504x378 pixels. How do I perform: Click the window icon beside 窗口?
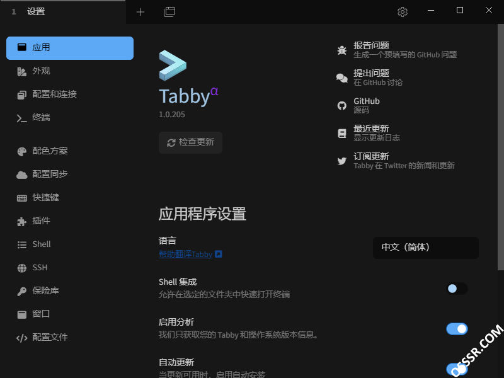22,314
